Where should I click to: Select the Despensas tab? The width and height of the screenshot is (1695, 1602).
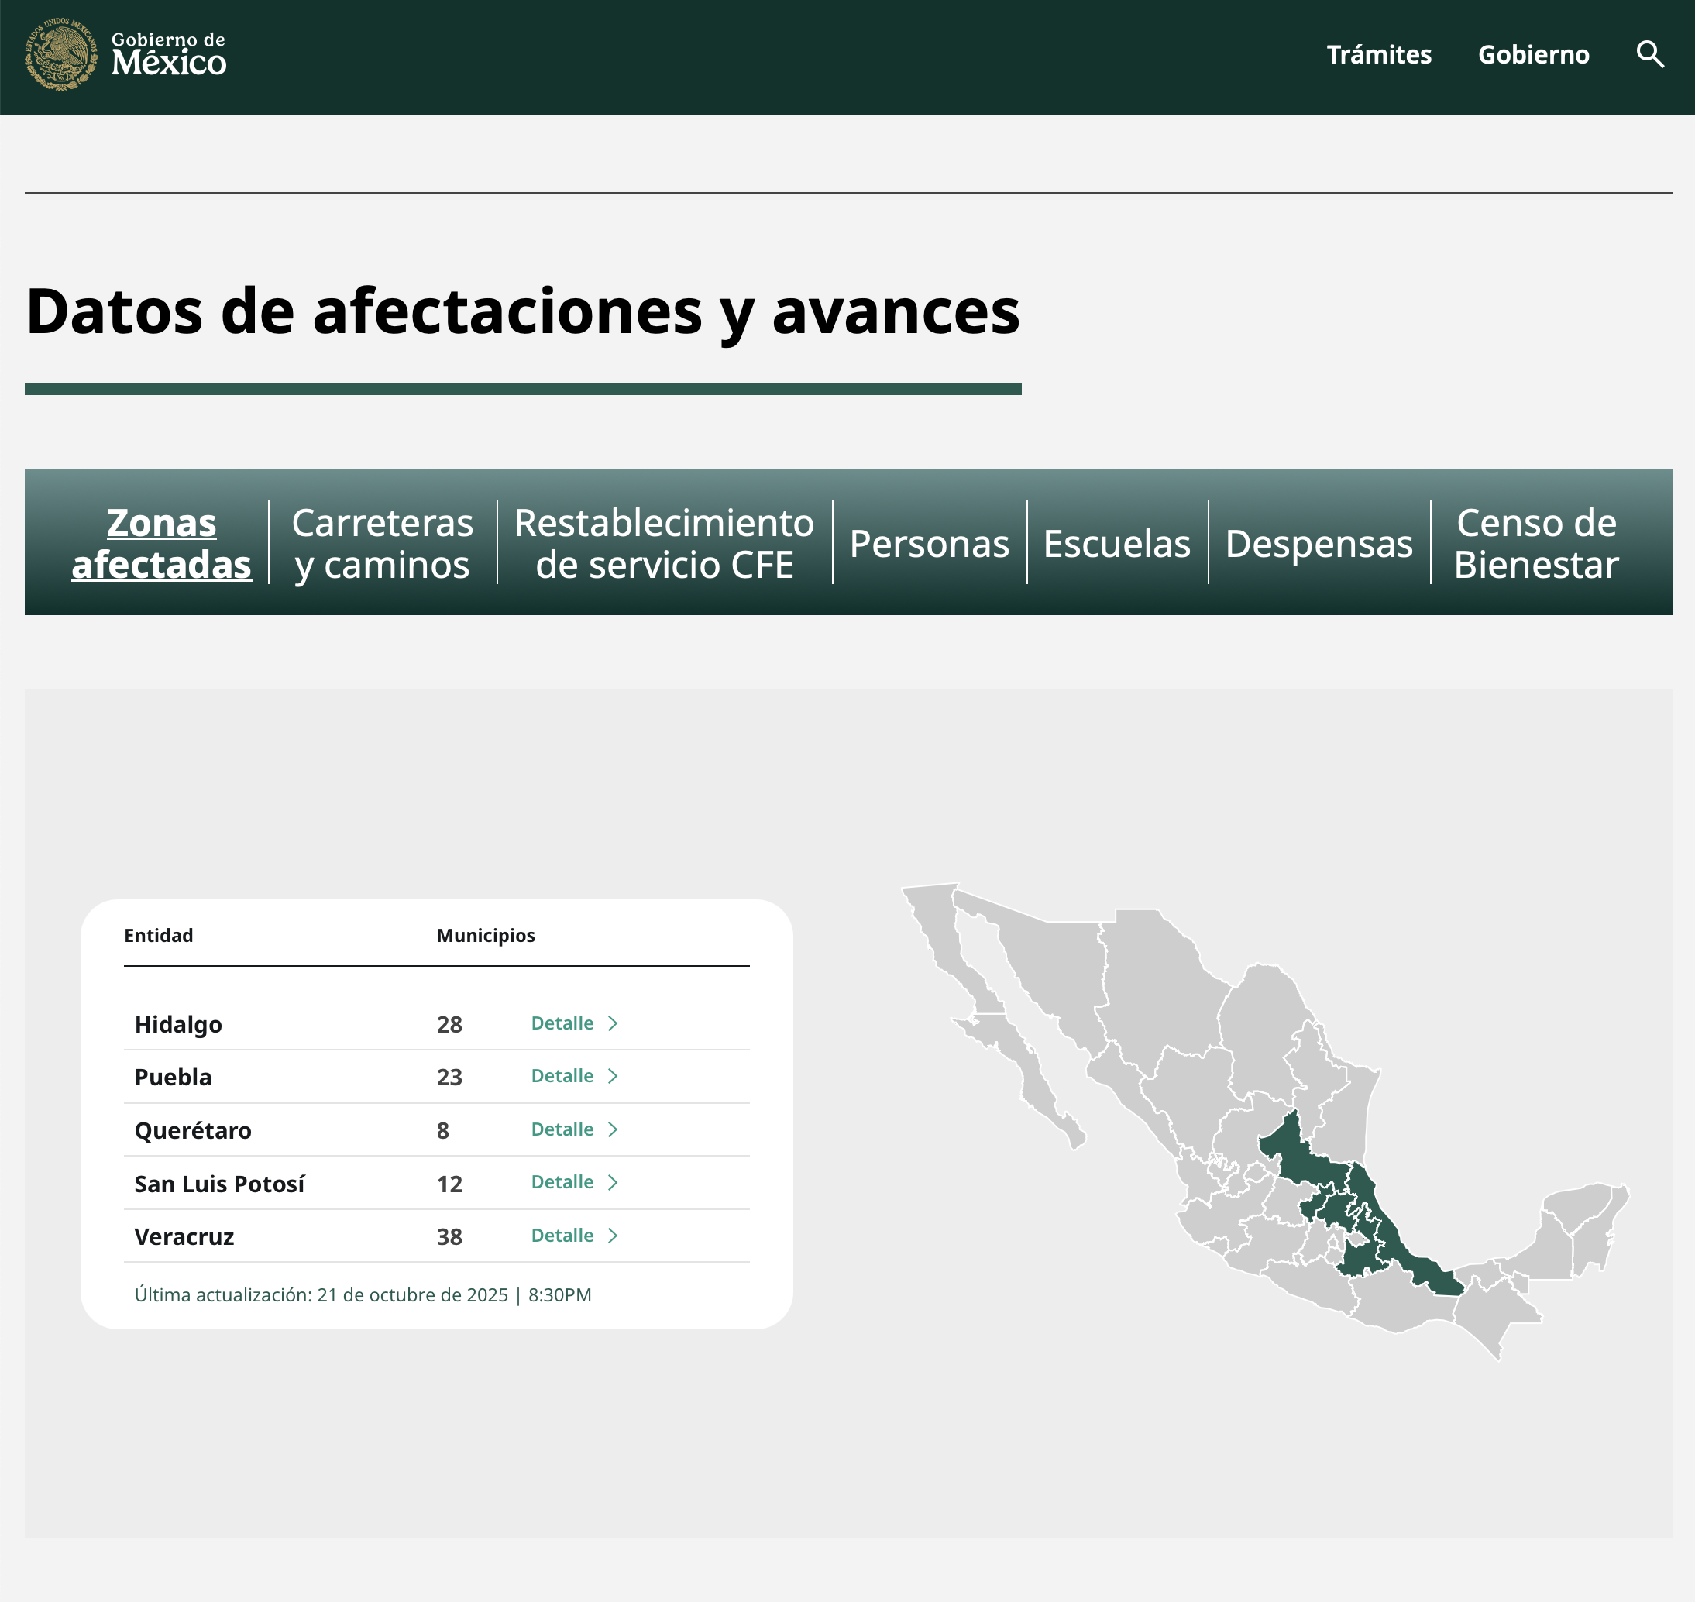pos(1319,543)
